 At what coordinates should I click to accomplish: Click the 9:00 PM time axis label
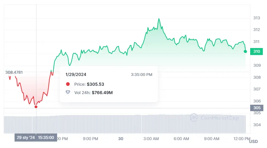pos(91,139)
